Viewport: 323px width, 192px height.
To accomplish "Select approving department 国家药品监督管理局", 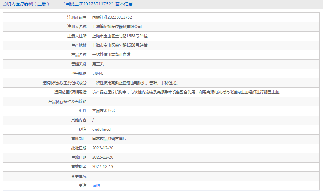I will pyautogui.click(x=109, y=139).
